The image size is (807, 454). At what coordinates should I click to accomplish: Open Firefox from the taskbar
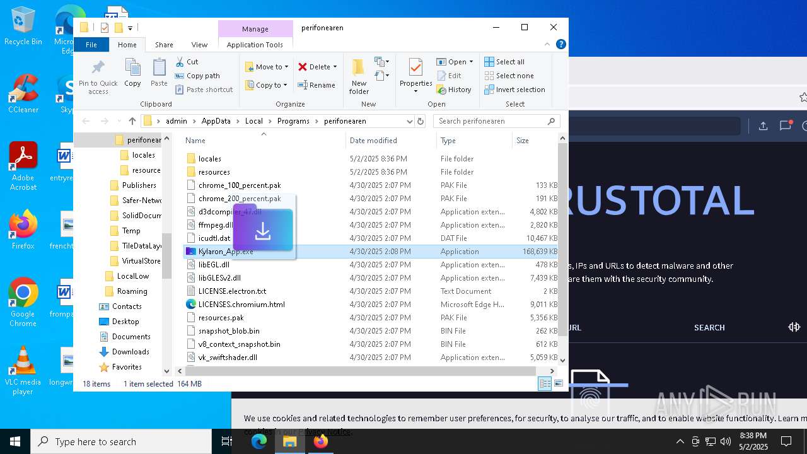pos(320,441)
